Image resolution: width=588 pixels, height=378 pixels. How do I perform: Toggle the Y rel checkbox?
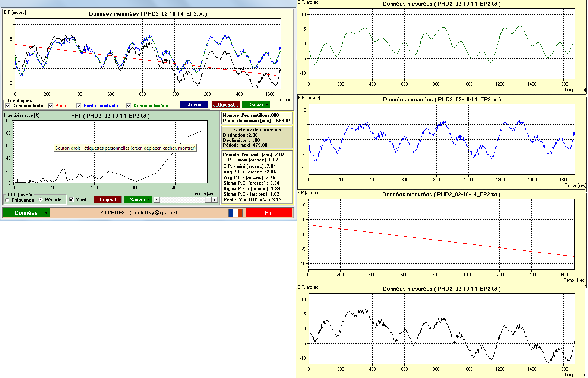[x=71, y=199]
